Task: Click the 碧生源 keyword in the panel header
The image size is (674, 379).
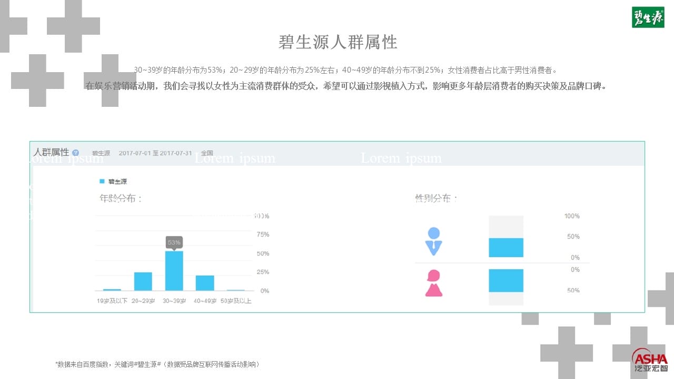Action: pyautogui.click(x=101, y=153)
